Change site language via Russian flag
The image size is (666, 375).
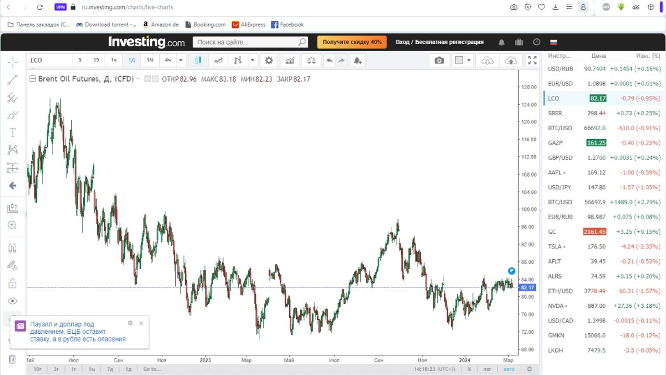(554, 42)
